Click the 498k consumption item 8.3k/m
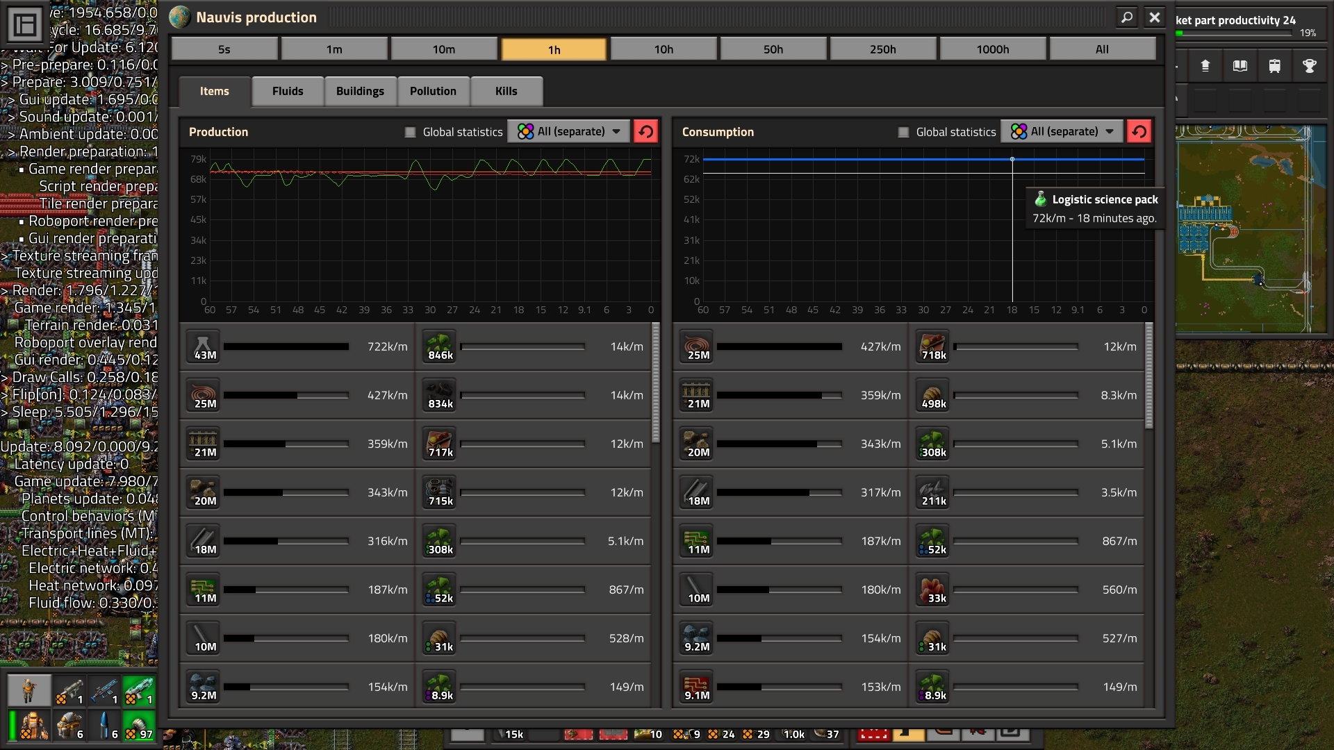The width and height of the screenshot is (1334, 750). [933, 395]
